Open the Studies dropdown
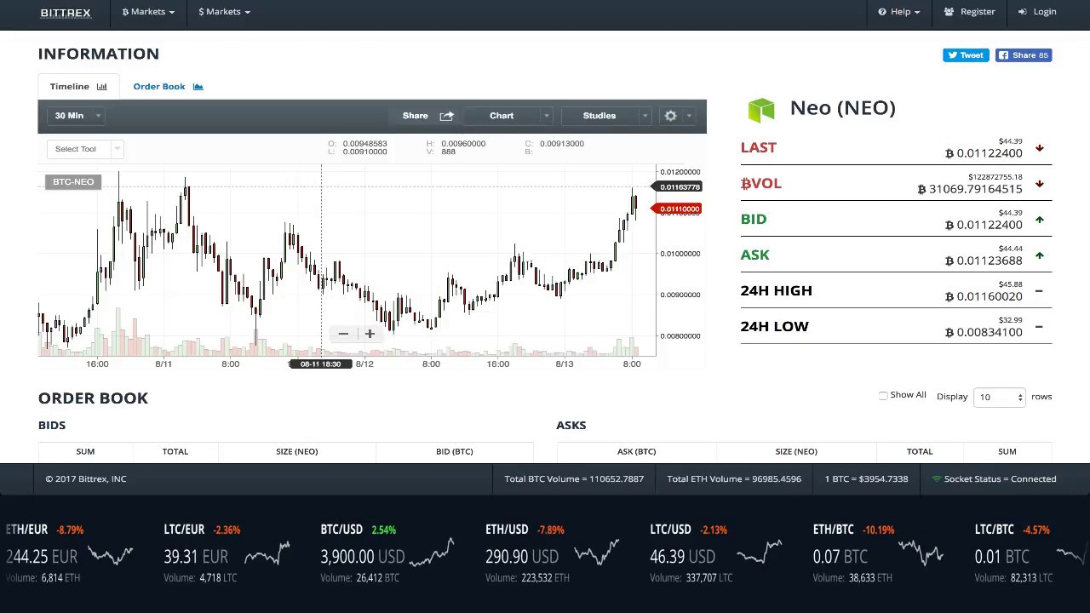 click(x=606, y=116)
